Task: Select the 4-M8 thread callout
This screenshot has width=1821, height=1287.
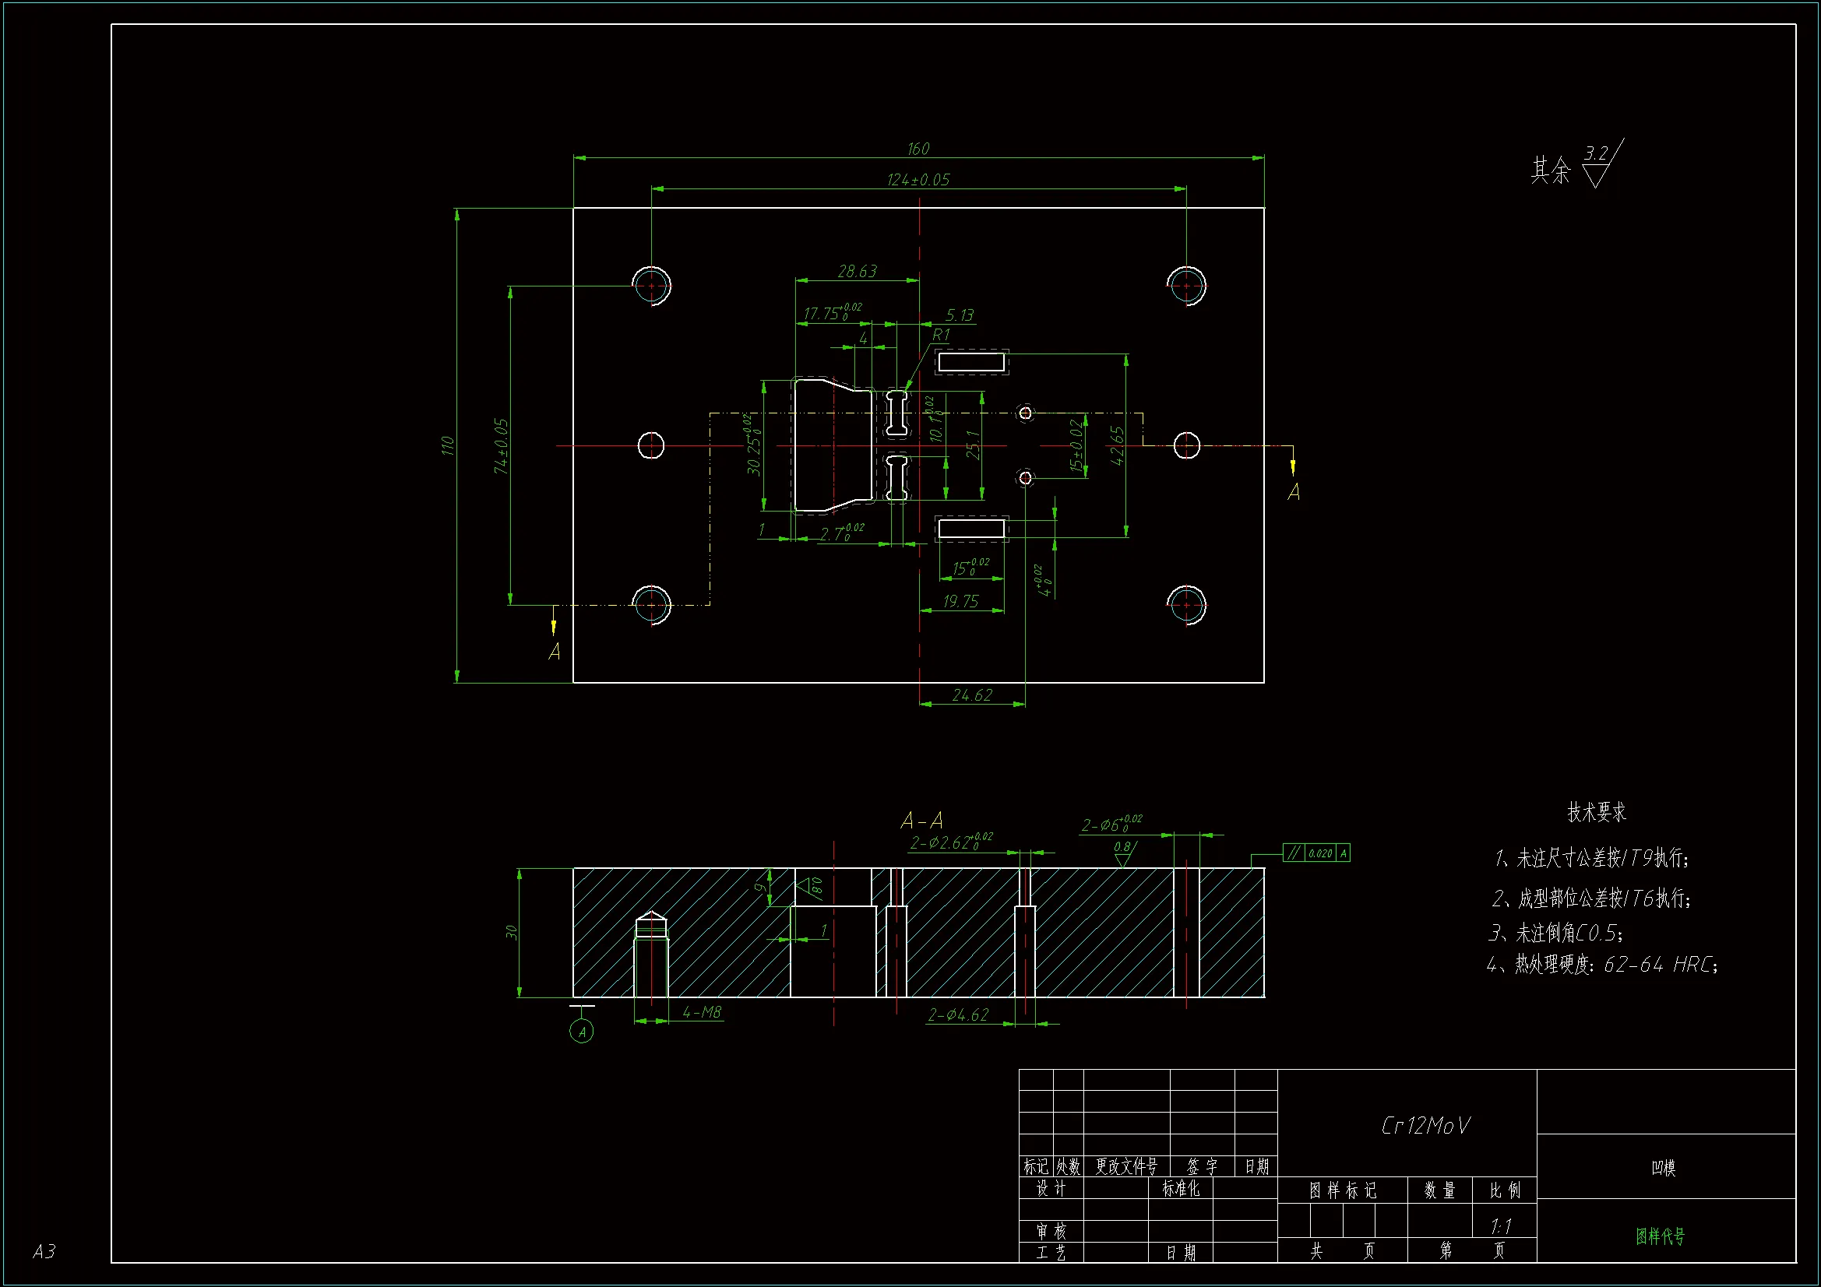Action: 702,1013
